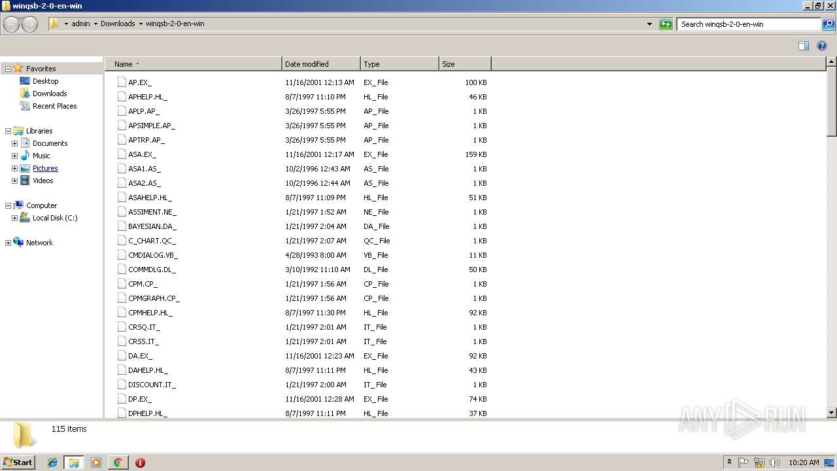The image size is (837, 471).
Task: Select the DA.EX_ file icon
Action: (x=122, y=356)
